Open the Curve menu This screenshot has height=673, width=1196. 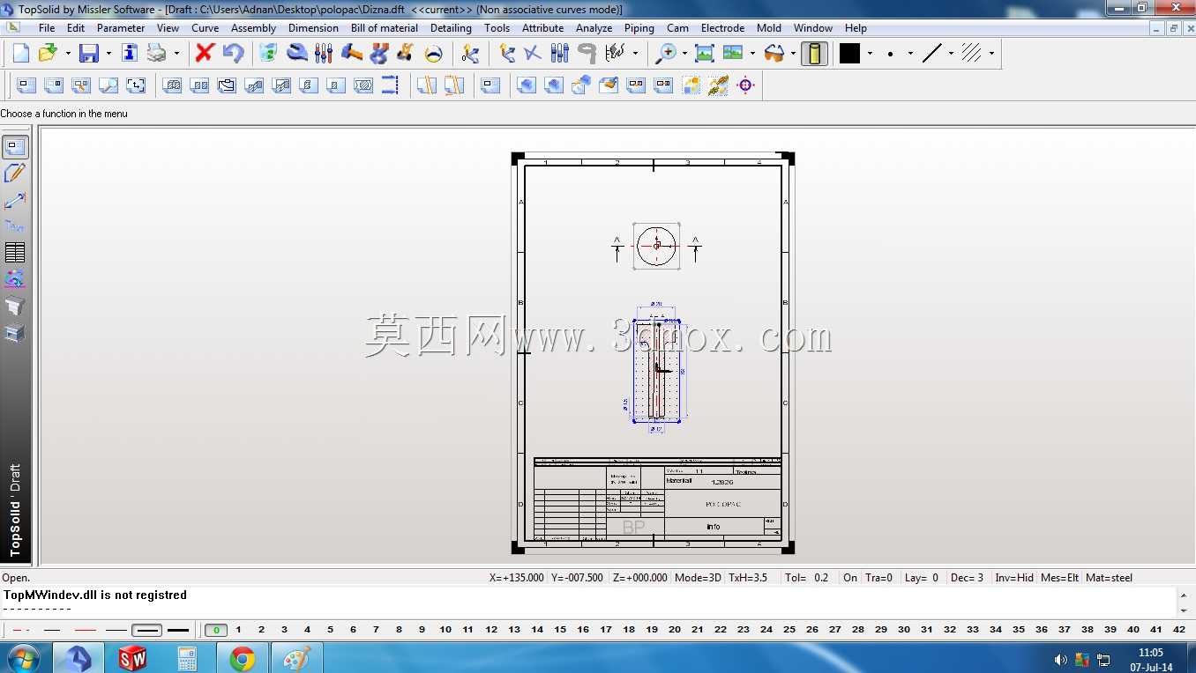206,28
